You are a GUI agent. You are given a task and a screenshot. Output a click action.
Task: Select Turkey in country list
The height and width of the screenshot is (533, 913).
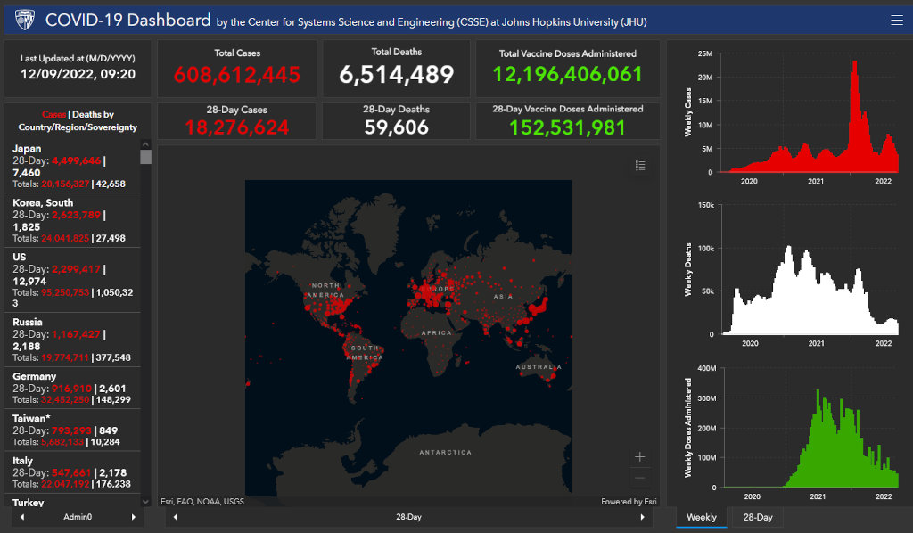[x=72, y=502]
